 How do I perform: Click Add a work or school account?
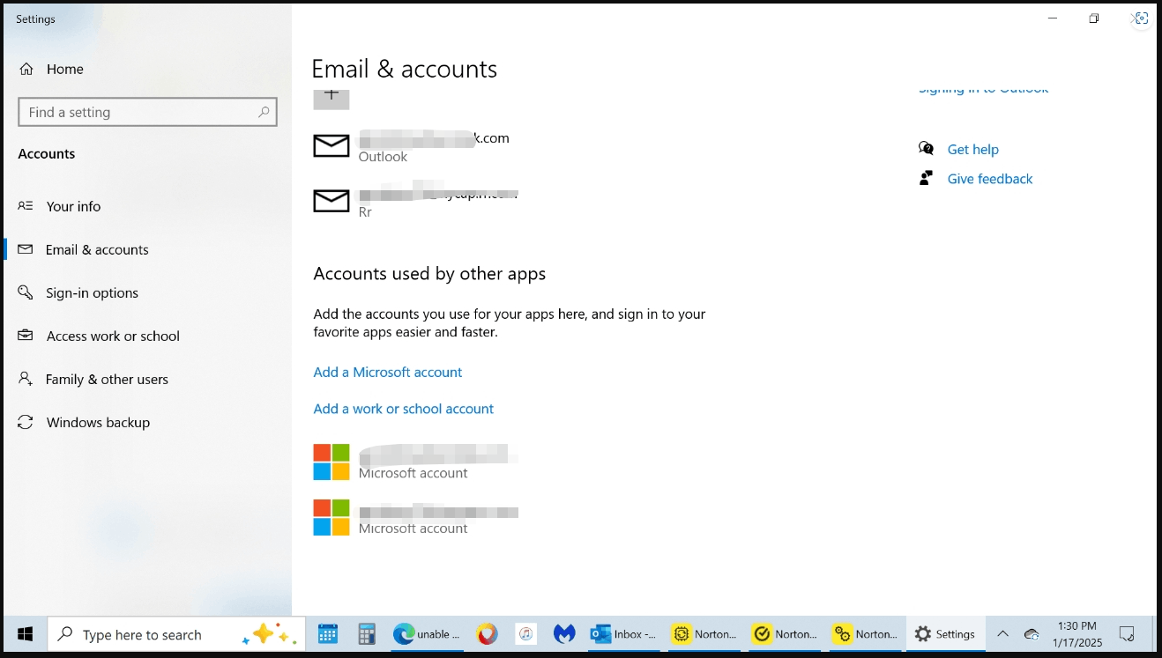pyautogui.click(x=404, y=409)
